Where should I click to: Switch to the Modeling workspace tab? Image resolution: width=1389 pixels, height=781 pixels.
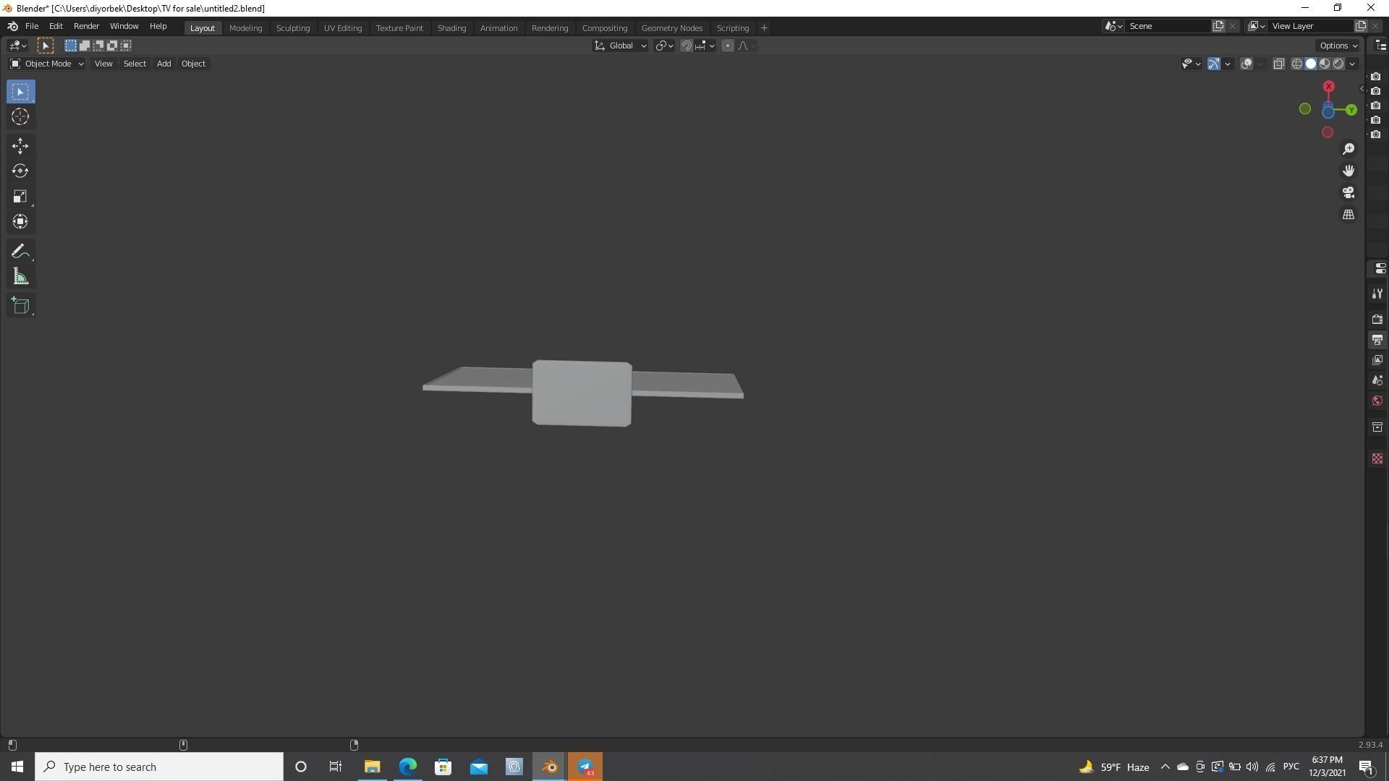coord(245,27)
